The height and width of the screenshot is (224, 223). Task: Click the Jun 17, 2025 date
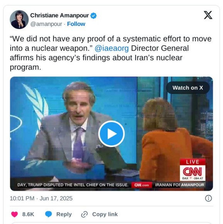tap(56, 198)
